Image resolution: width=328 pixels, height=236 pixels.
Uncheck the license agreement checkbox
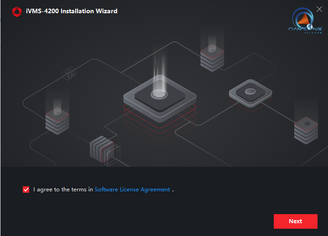pos(26,190)
